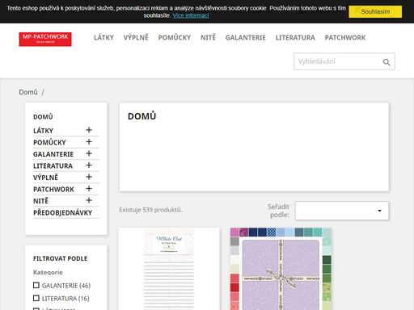The height and width of the screenshot is (310, 414).
Task: Click the MP-Patchwork logo
Action: [x=45, y=40]
